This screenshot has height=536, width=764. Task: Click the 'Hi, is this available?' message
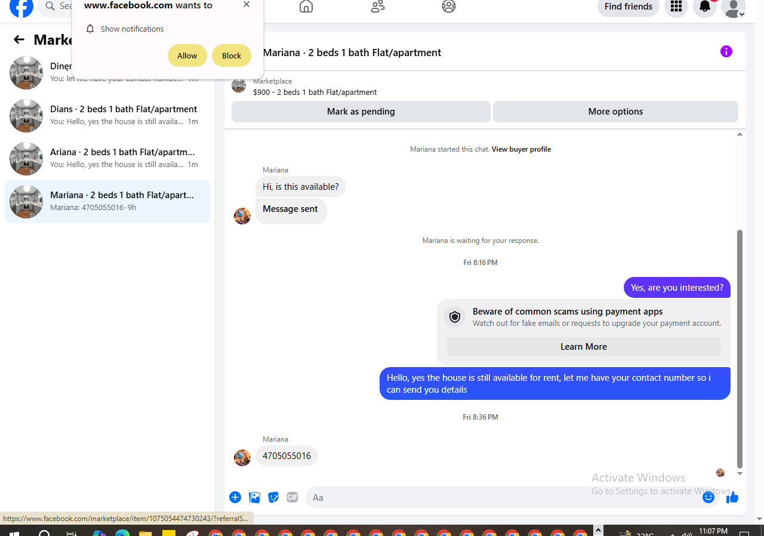click(301, 187)
